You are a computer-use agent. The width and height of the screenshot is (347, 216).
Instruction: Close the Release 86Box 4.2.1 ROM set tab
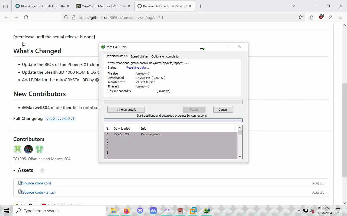point(190,6)
